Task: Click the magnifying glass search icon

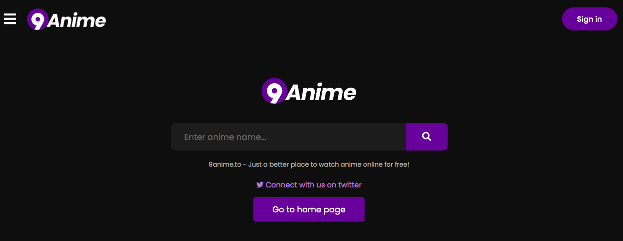Action: 427,137
